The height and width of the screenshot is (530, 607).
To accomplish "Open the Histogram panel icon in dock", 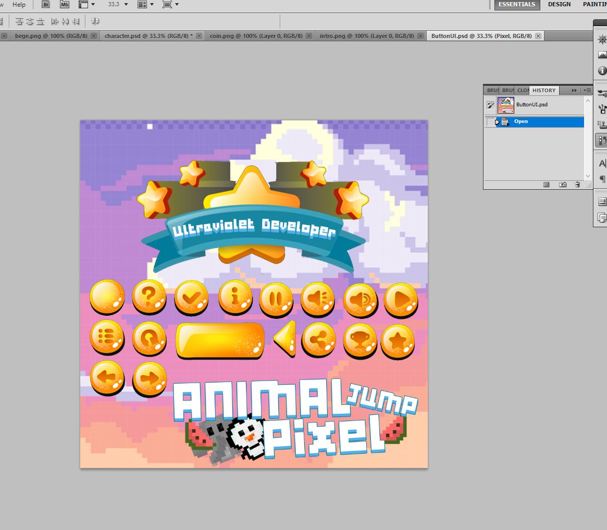I will pos(602,55).
